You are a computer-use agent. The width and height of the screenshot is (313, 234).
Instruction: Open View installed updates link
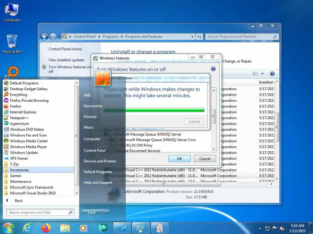[66, 60]
